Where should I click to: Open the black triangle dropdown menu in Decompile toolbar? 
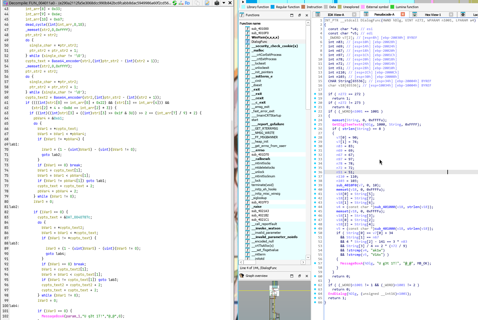(224, 3)
